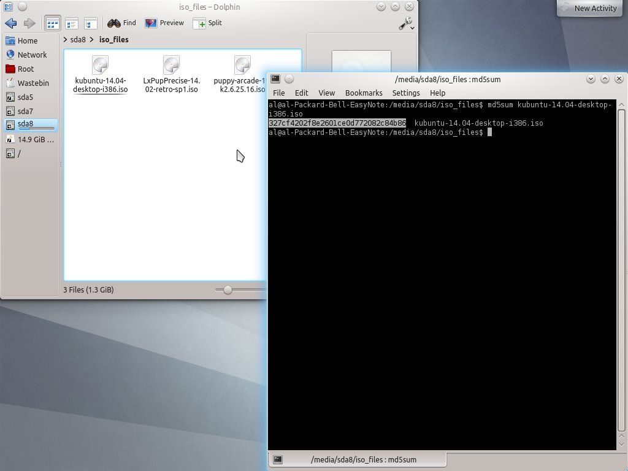Click the New Activity button
The height and width of the screenshot is (471, 628).
tap(590, 8)
